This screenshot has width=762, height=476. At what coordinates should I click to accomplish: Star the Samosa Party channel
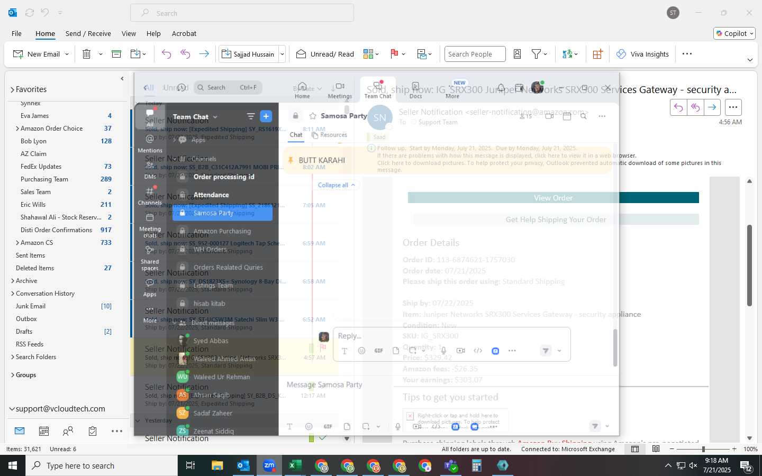(x=313, y=116)
